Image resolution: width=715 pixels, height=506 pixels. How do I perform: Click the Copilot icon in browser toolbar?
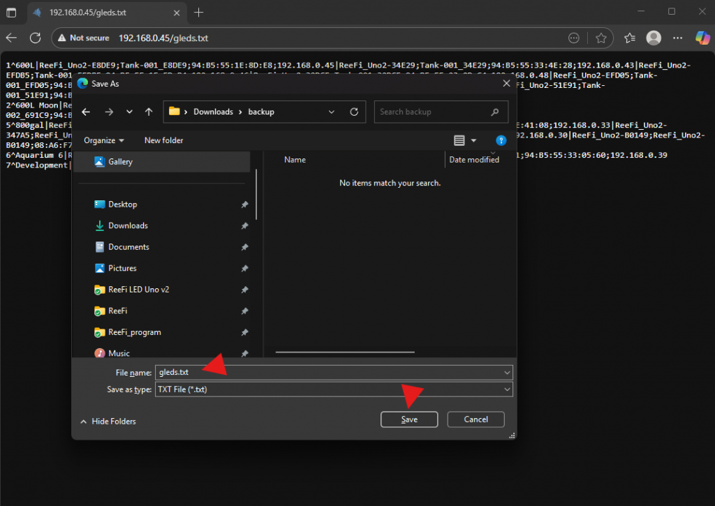(x=702, y=38)
